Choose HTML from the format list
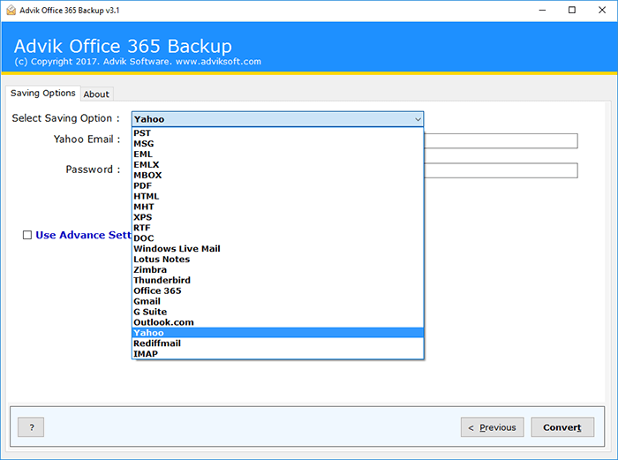 pyautogui.click(x=278, y=196)
